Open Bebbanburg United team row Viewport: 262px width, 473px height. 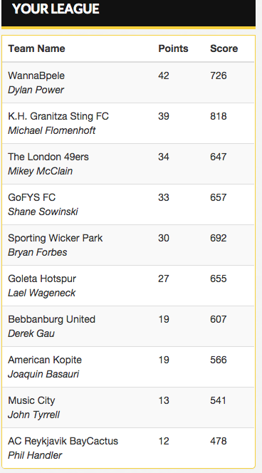(128, 326)
